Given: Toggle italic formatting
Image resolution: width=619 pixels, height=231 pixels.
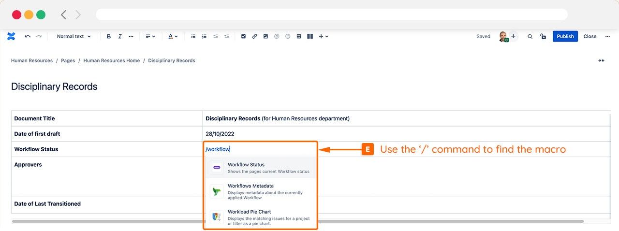Looking at the screenshot, I should pyautogui.click(x=119, y=36).
